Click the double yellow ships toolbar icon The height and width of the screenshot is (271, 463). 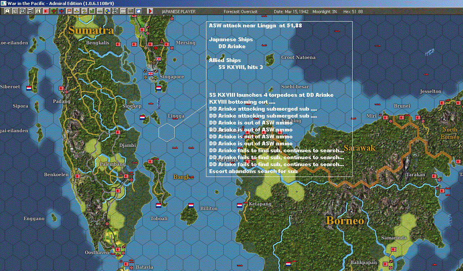tap(84, 11)
